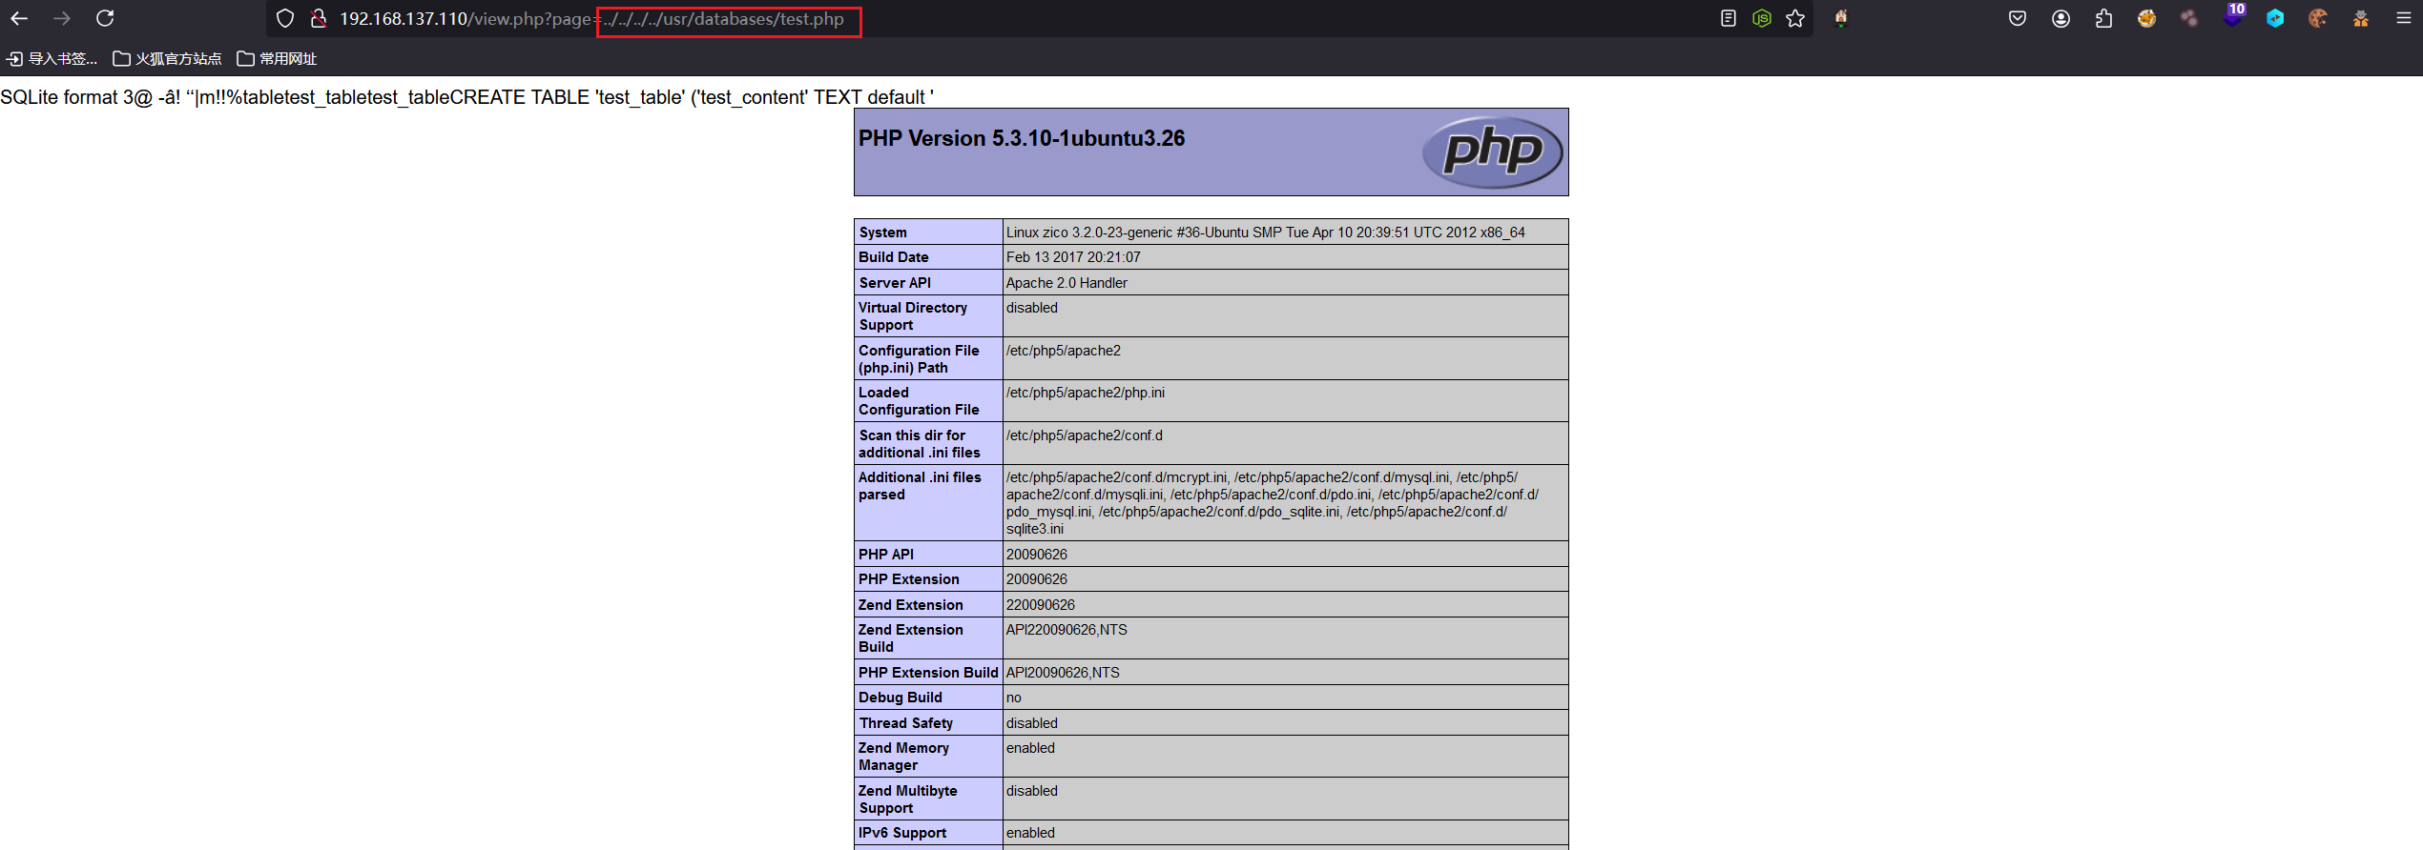Click the /etc/php5/apache2/conf.d value
Viewport: 2423px width, 850px height.
(1085, 435)
